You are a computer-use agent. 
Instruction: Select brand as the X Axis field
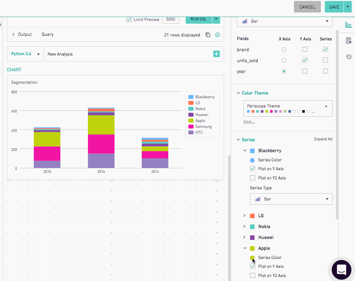284,50
